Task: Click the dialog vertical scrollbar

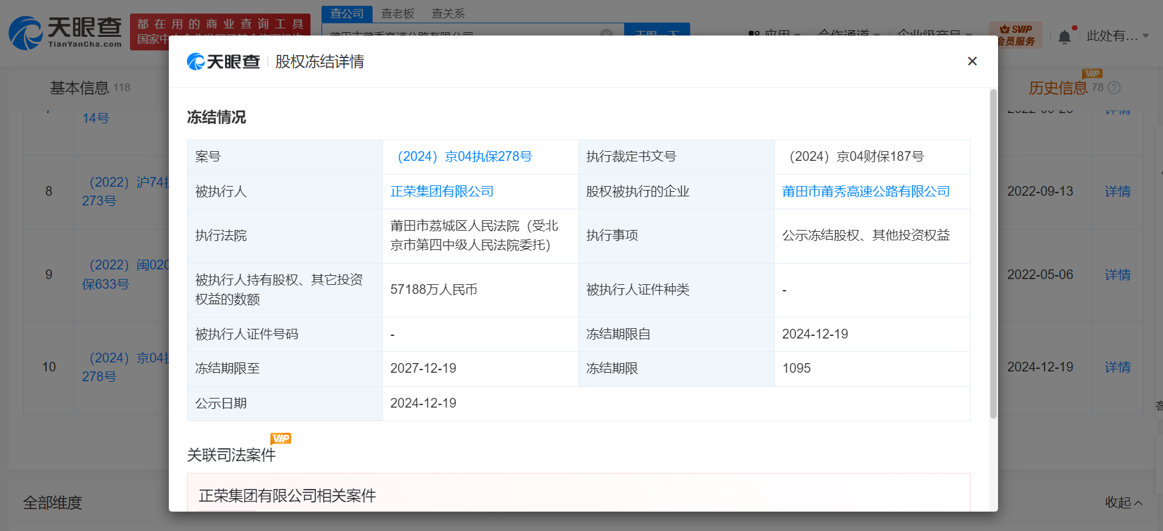Action: coord(994,254)
